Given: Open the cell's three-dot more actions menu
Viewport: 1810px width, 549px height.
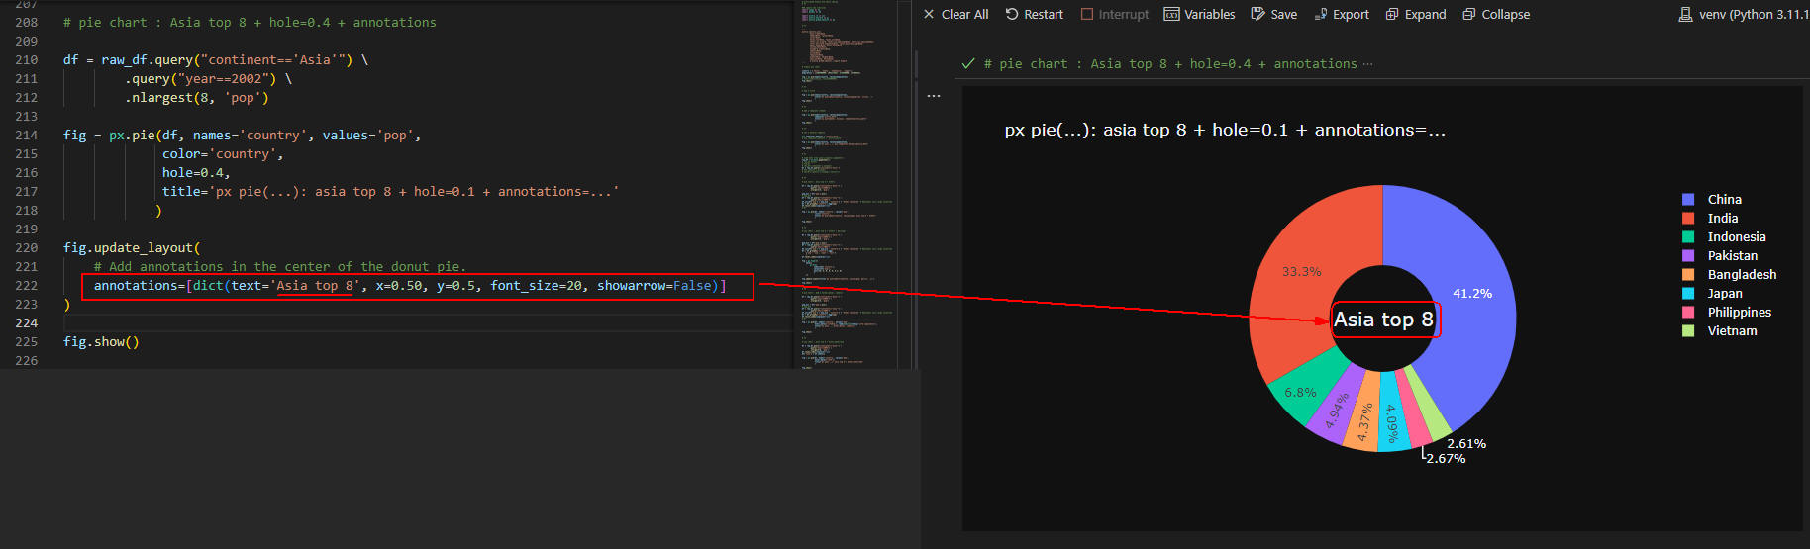Looking at the screenshot, I should pos(934,96).
